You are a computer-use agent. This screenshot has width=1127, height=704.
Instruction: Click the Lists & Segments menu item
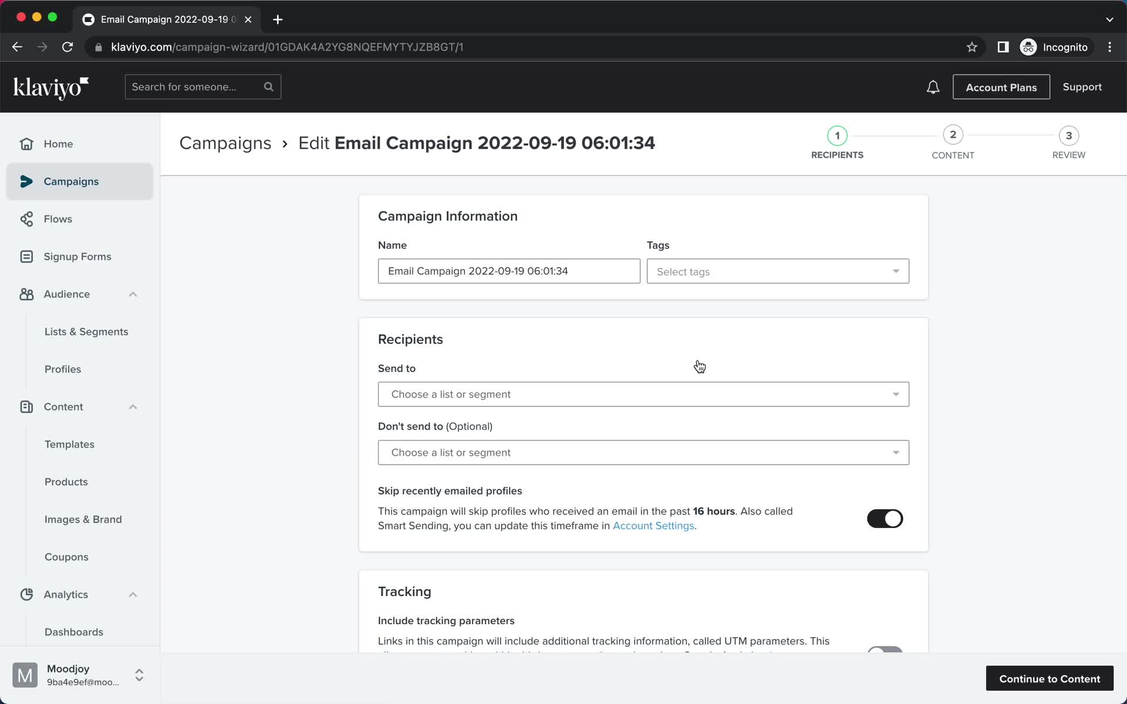(x=86, y=331)
